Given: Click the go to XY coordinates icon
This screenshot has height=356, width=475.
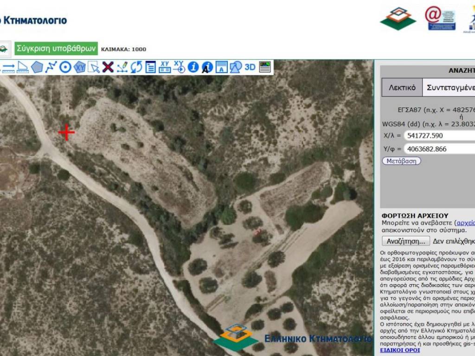Looking at the screenshot, I should (x=179, y=68).
